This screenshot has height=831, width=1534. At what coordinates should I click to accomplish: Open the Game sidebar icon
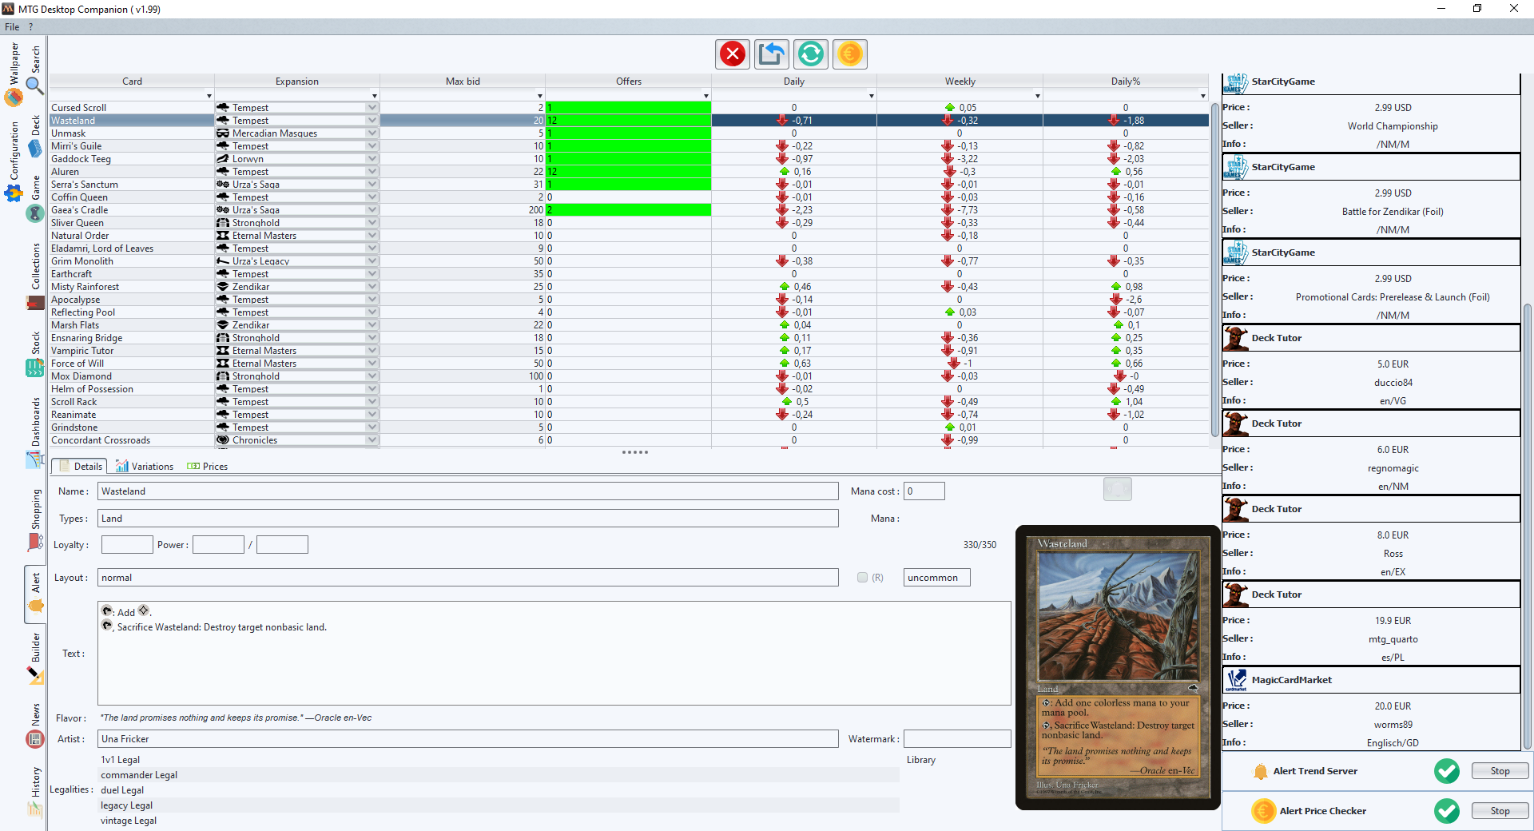click(34, 213)
